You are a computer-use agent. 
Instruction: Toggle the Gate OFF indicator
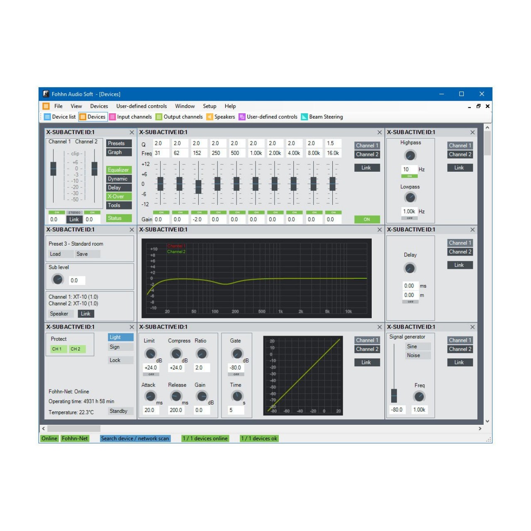coord(236,374)
